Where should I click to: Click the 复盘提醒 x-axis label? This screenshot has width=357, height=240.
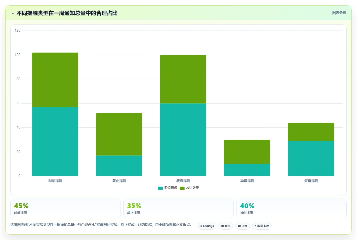coord(311,181)
